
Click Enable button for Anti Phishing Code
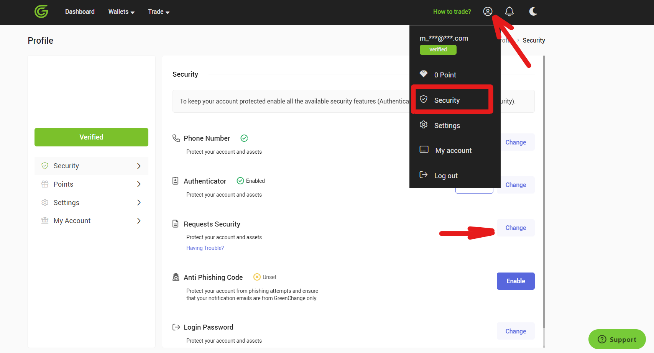pyautogui.click(x=516, y=281)
